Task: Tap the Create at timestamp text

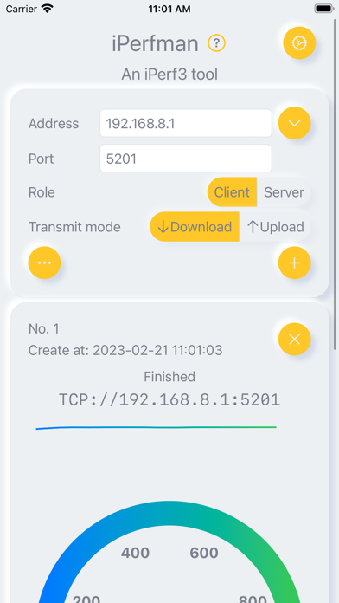Action: tap(125, 350)
